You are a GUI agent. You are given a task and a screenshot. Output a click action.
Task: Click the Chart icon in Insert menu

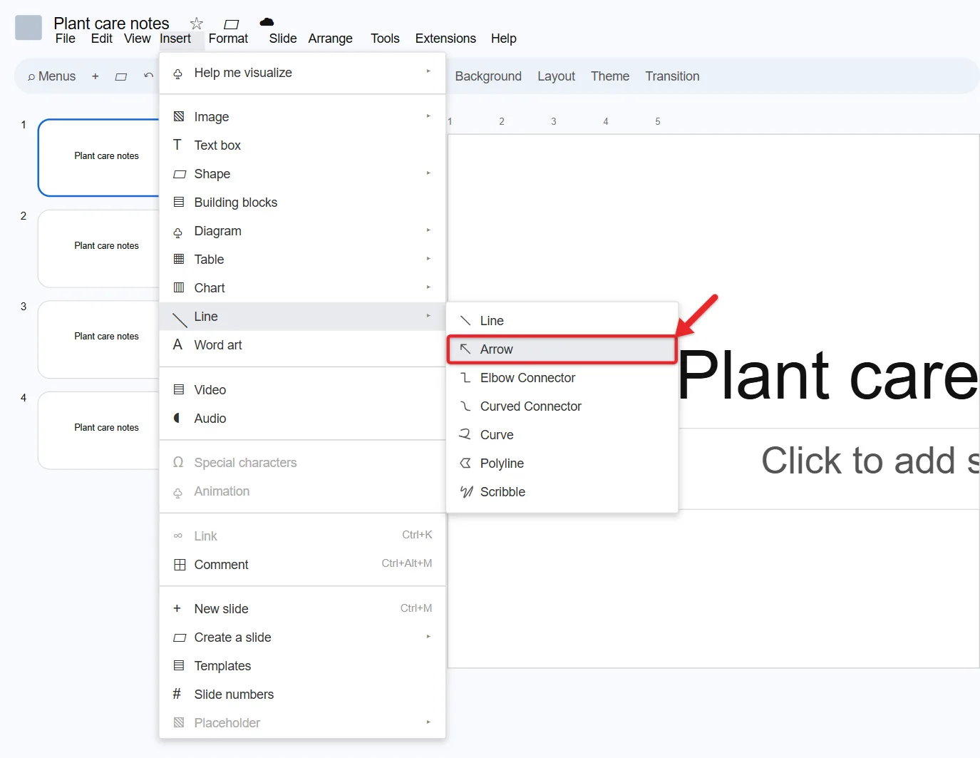(179, 287)
